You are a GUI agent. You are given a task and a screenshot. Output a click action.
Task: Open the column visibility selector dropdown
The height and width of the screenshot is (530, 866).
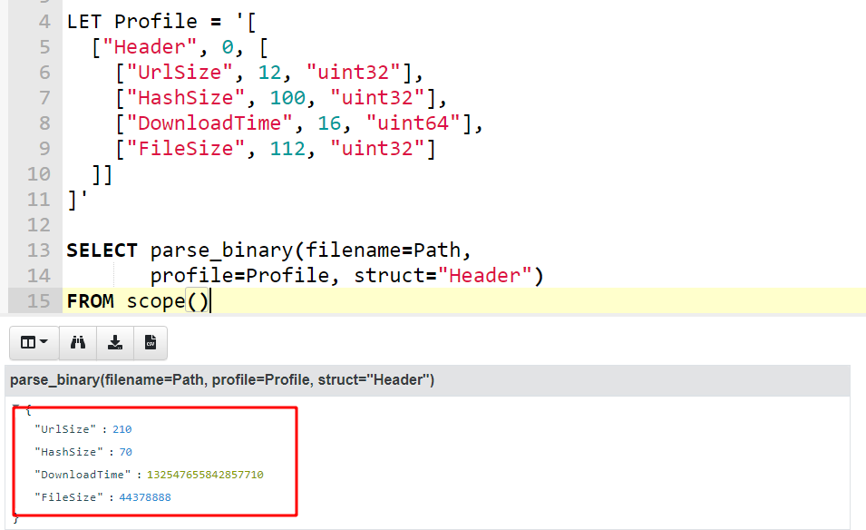[34, 342]
